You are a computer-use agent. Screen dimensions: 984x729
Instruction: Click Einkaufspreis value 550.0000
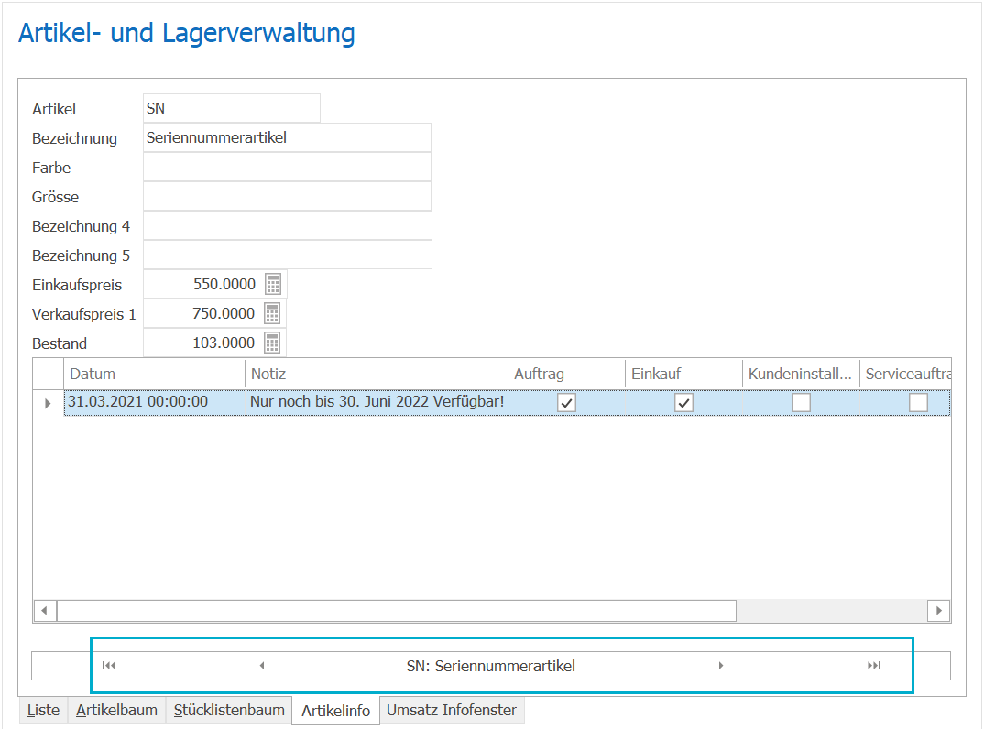tap(224, 284)
